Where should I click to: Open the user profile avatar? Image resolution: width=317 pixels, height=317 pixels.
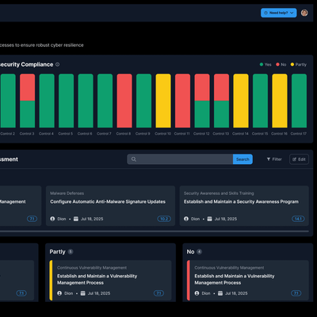tap(304, 13)
